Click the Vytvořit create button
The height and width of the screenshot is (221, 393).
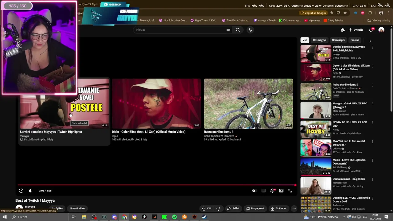tap(356, 30)
